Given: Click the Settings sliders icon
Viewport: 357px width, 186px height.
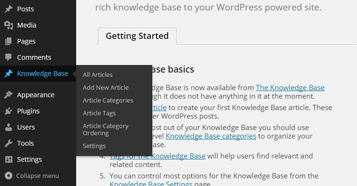Looking at the screenshot, I should click(x=9, y=159).
